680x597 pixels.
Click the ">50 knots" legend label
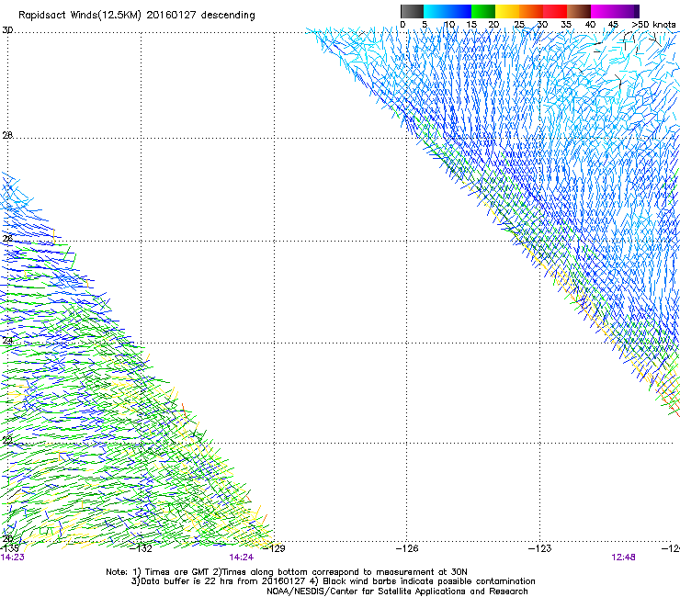(x=653, y=25)
